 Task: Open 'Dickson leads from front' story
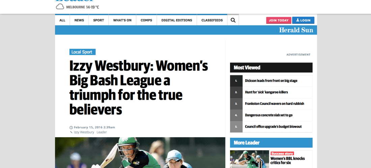click(x=271, y=81)
